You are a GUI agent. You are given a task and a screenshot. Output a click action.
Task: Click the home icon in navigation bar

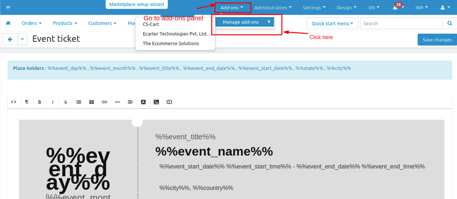8,23
